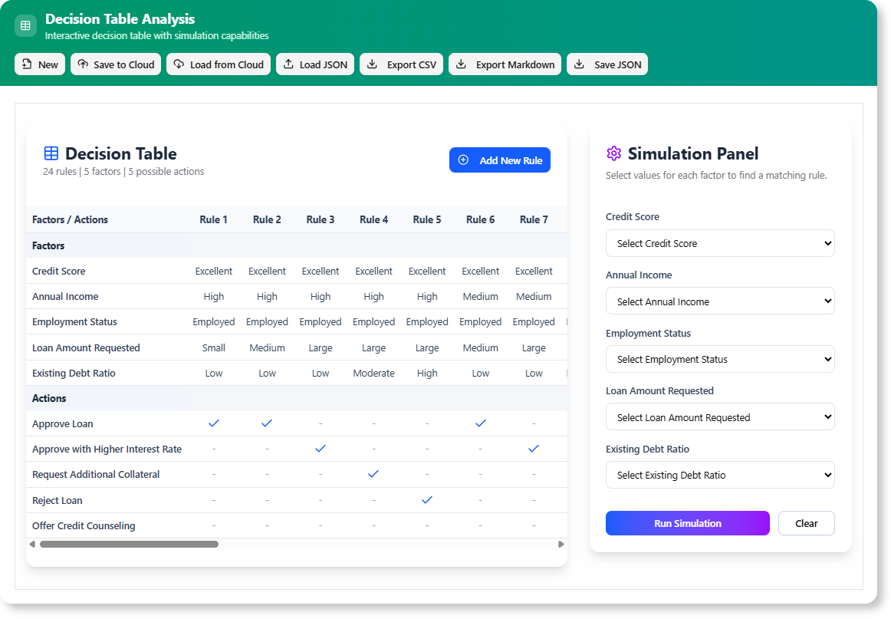Toggle the Reject Loan checkmark for Rule 5
The image size is (891, 619).
[427, 499]
